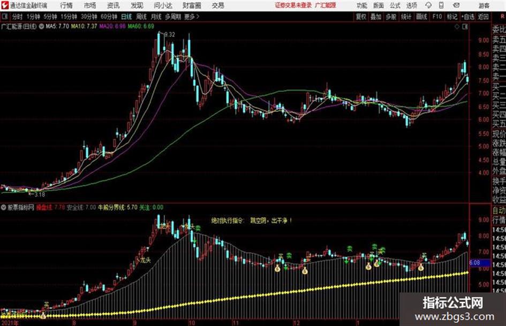Image resolution: width=506 pixels, height=326 pixels.
Task: Click the 证券交易未登录 login link
Action: [293, 5]
